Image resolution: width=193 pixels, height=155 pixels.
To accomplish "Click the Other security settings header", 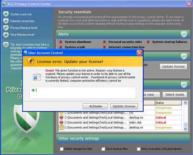I will click(123, 139).
